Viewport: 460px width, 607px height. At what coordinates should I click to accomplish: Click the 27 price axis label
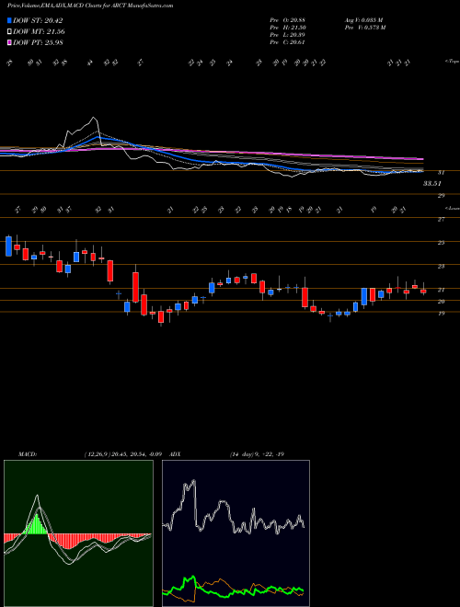[x=441, y=220]
